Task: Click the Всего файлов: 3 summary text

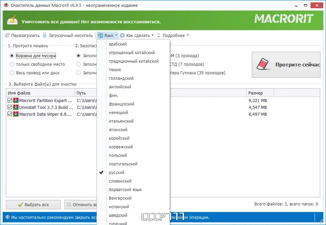Action: coord(286,204)
